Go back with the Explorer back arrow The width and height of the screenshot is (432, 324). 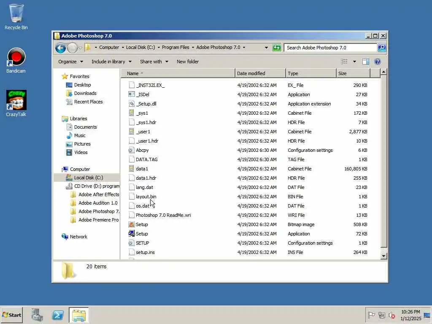coord(60,48)
